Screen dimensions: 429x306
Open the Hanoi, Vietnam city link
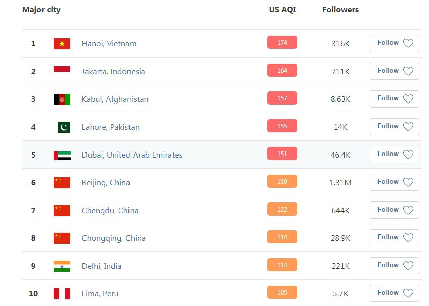coord(109,43)
